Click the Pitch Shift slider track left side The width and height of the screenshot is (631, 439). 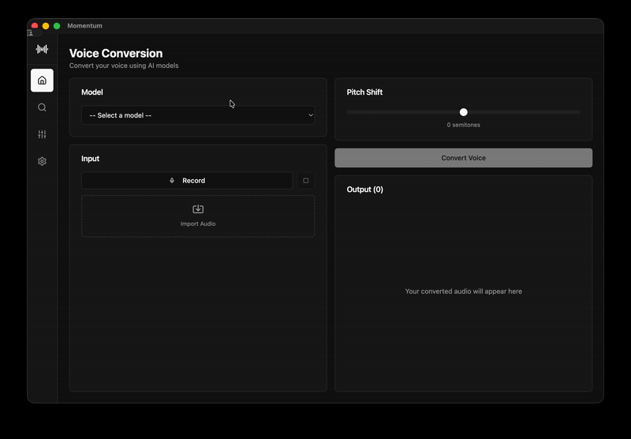[x=403, y=112]
